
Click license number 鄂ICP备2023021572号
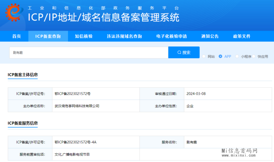click(73, 94)
